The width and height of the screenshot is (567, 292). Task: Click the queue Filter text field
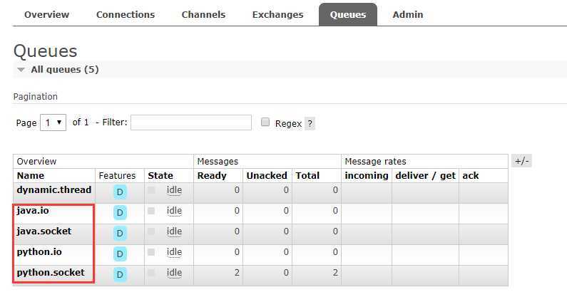191,122
